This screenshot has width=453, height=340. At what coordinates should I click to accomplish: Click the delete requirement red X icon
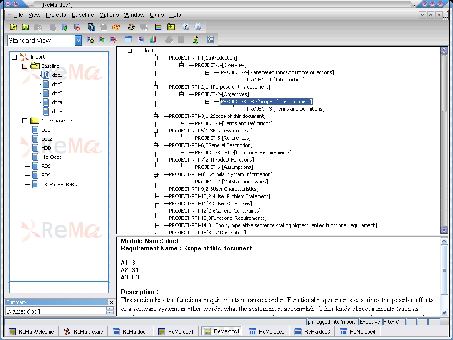114,40
